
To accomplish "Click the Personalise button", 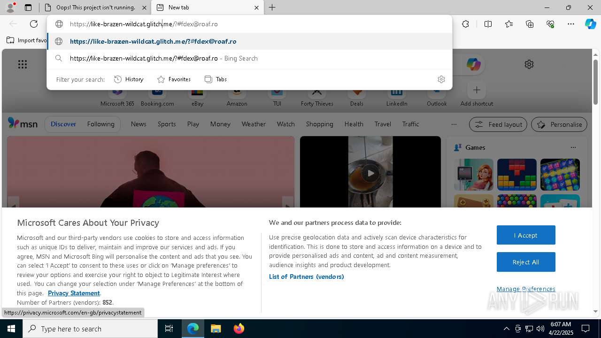I will pos(559,124).
